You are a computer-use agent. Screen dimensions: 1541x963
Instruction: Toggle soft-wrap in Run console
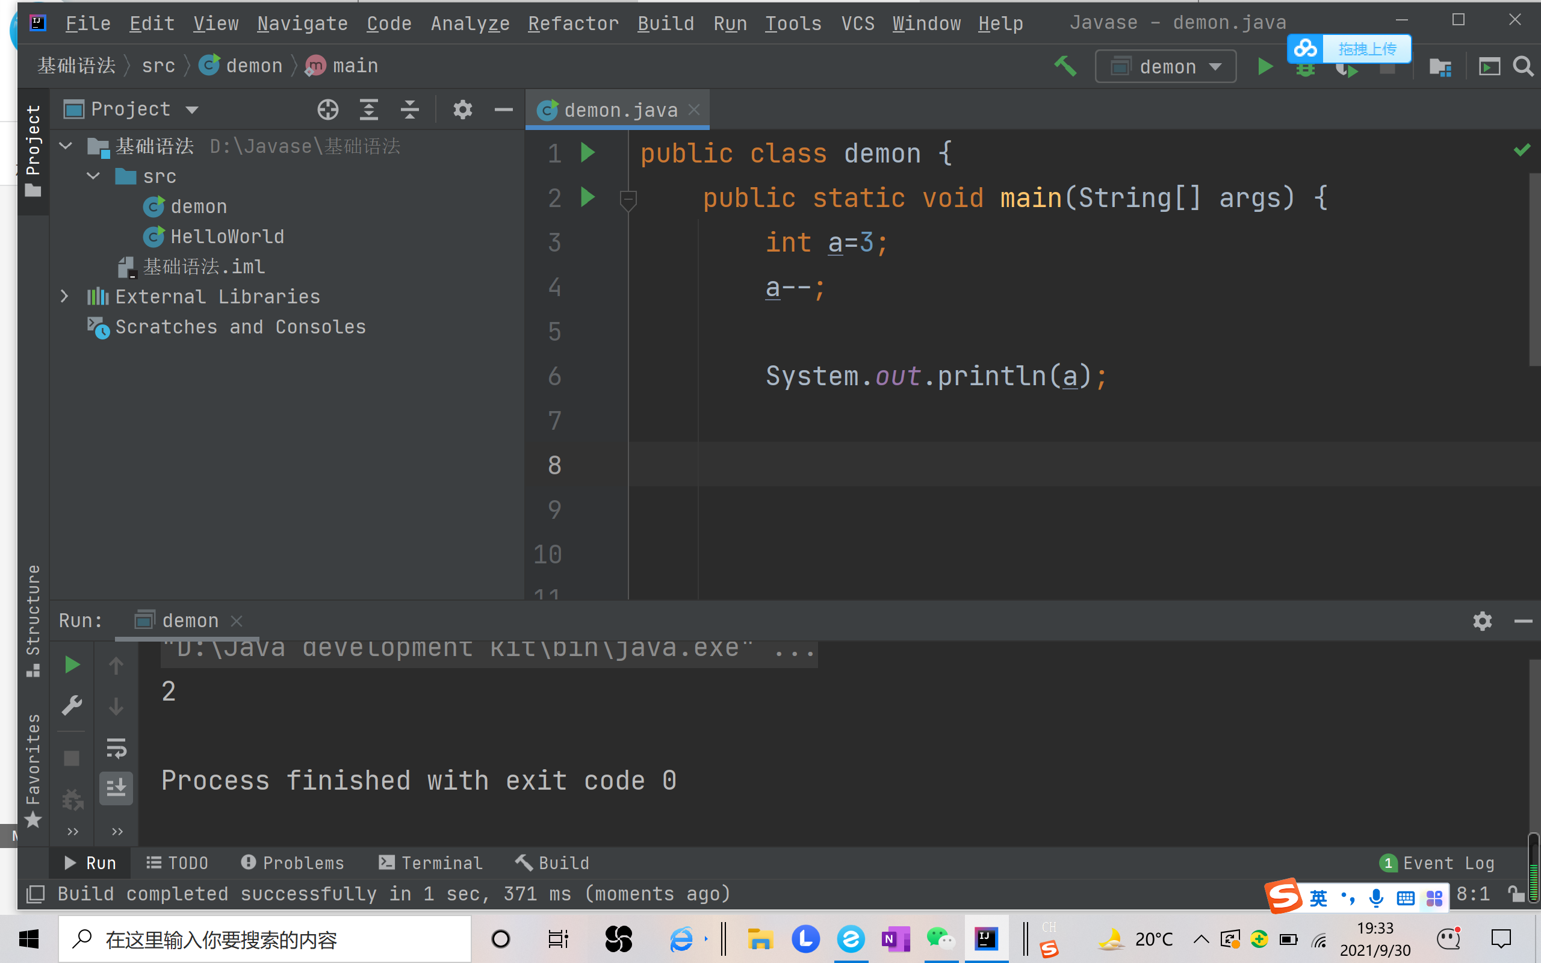click(116, 748)
